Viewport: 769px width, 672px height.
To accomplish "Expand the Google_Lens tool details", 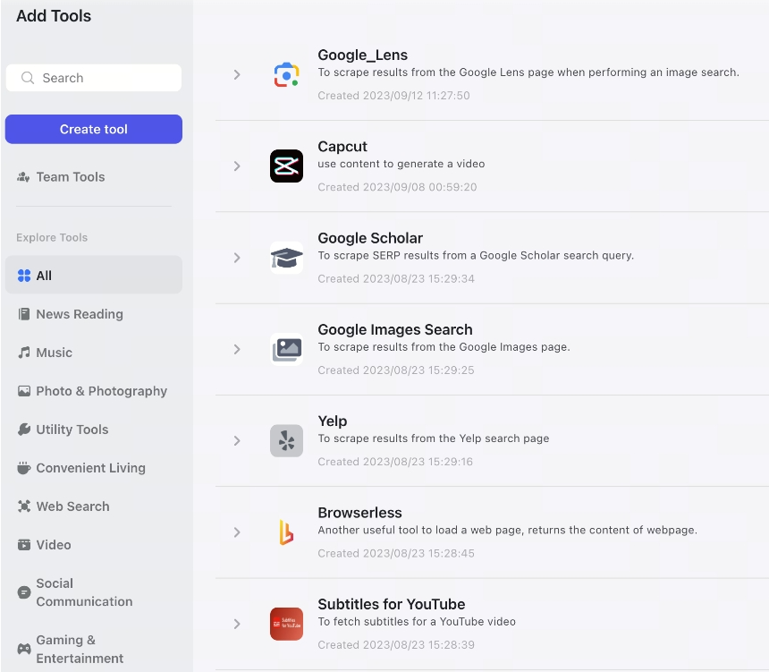I will 237,75.
